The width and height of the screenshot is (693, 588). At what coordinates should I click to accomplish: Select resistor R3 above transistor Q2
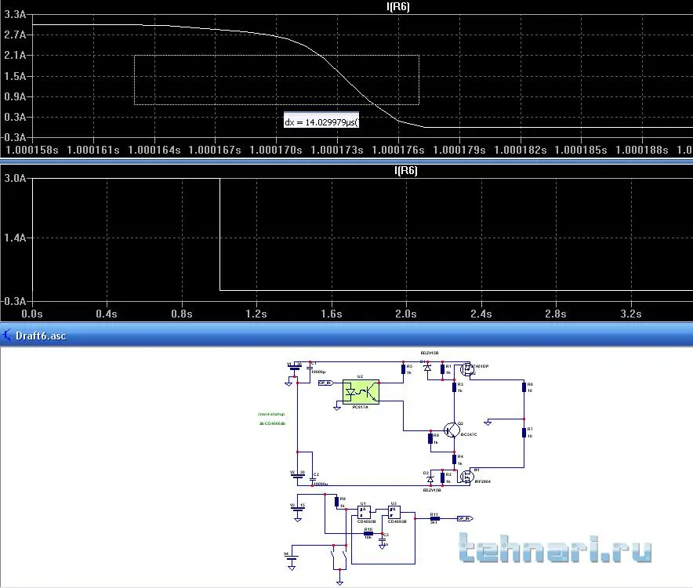point(454,387)
